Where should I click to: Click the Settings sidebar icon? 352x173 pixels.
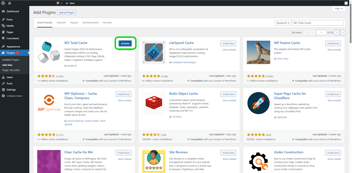click(x=3, y=90)
